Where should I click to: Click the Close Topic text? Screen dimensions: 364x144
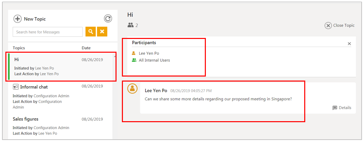344,26
